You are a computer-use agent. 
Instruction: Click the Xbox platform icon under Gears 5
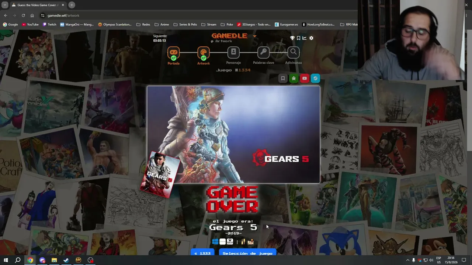[x=230, y=242]
